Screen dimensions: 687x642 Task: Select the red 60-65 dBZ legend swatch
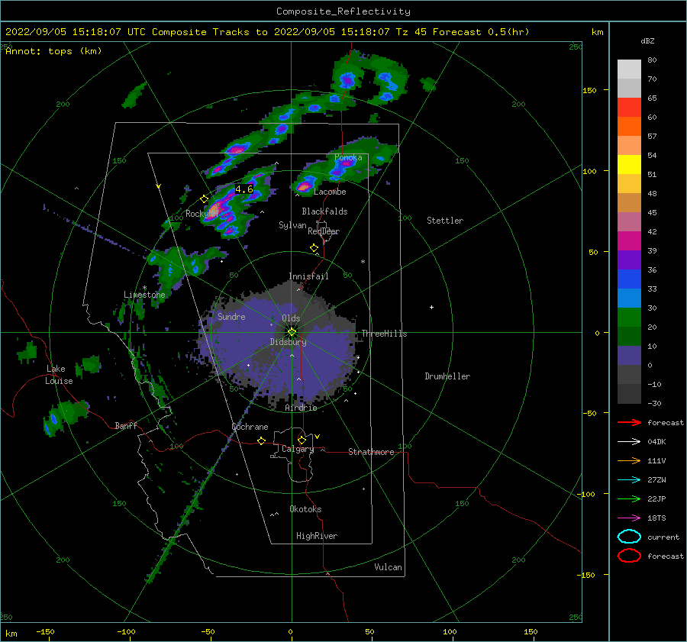click(629, 108)
